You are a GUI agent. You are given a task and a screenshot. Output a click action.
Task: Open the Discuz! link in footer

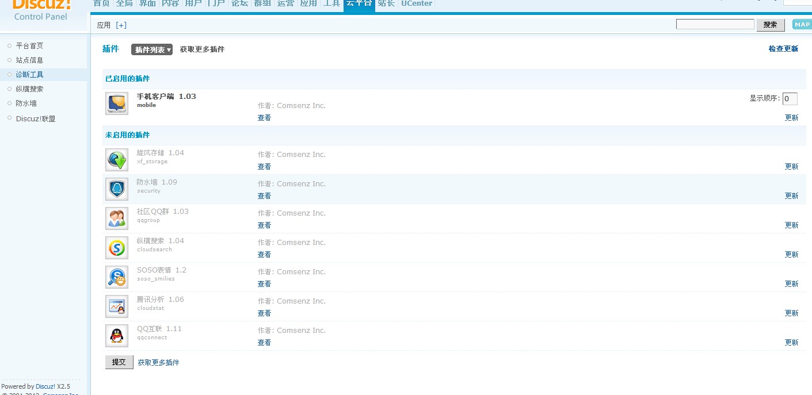pos(45,386)
